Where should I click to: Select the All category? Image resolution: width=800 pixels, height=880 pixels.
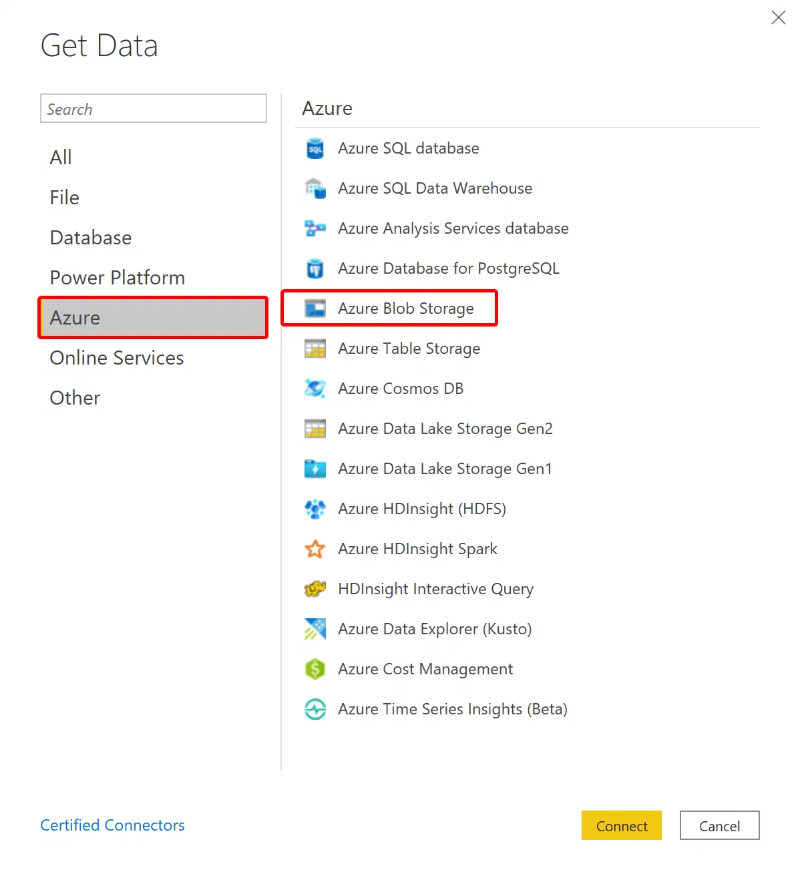[154, 158]
